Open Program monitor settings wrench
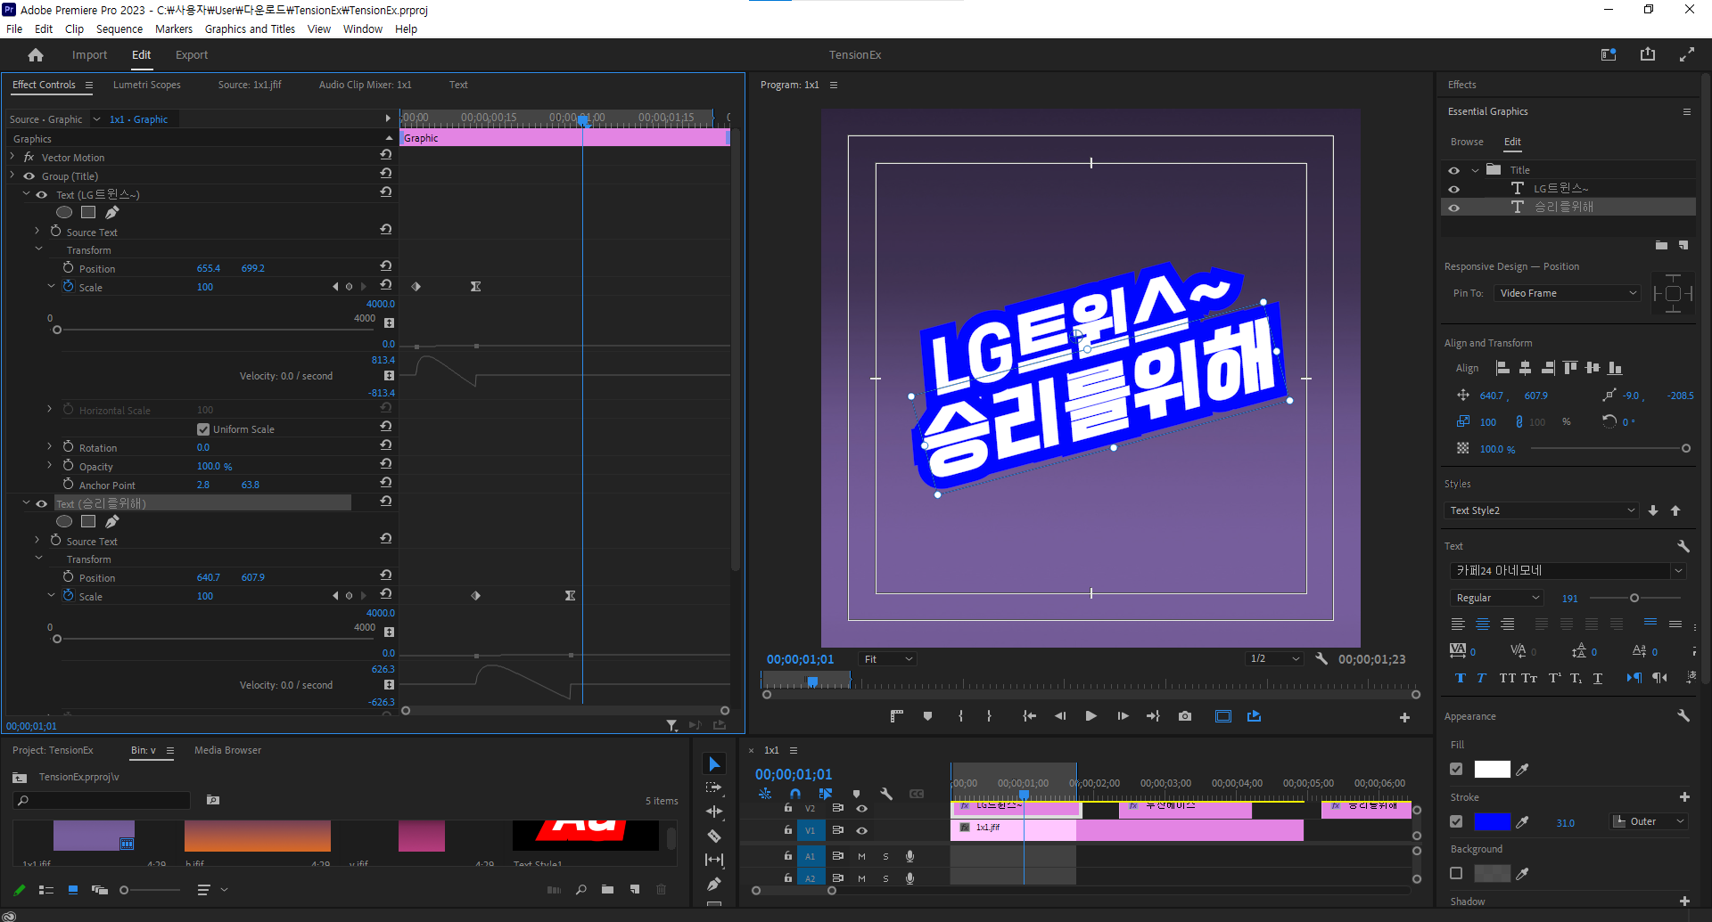 (1321, 659)
